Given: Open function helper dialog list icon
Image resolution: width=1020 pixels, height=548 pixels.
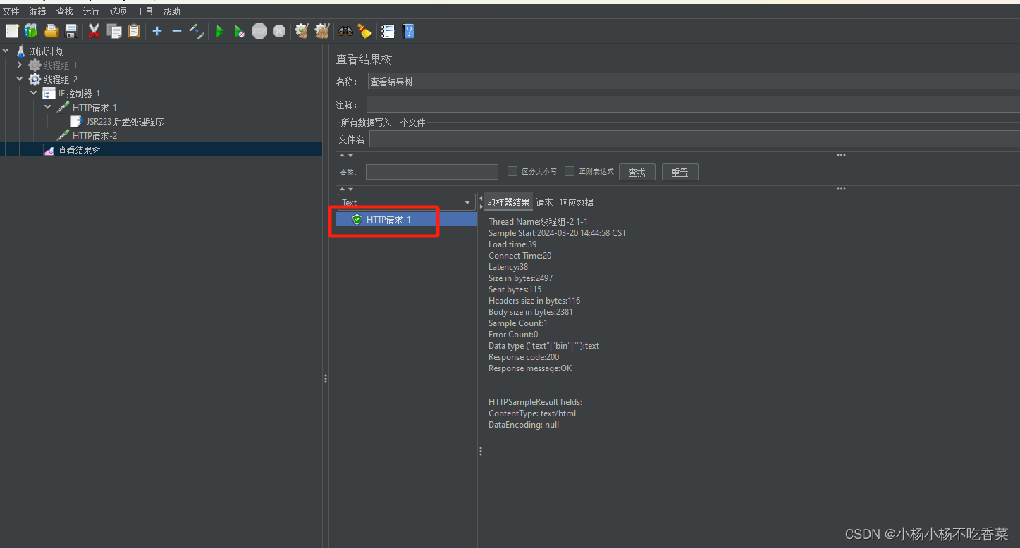Looking at the screenshot, I should coord(388,31).
